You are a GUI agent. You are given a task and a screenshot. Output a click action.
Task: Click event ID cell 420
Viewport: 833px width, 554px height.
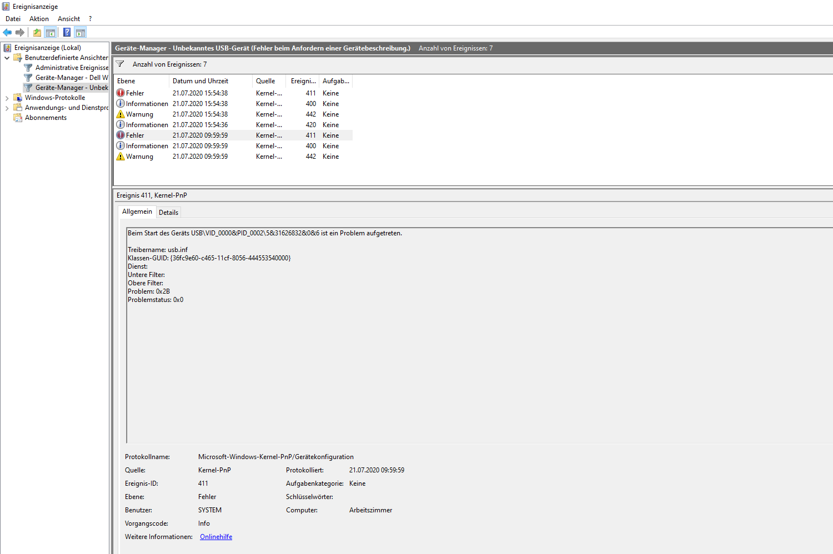[310, 125]
